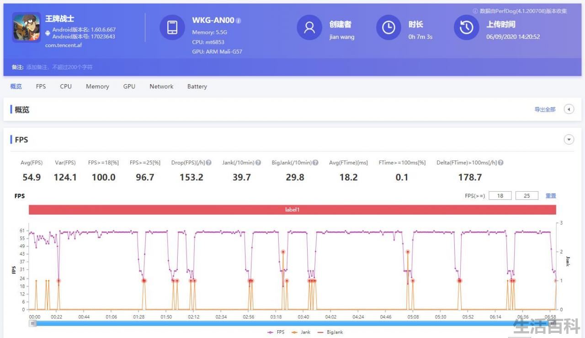585x338 pixels.
Task: Click the Var(FPS) value 124.1
Action: (65, 177)
